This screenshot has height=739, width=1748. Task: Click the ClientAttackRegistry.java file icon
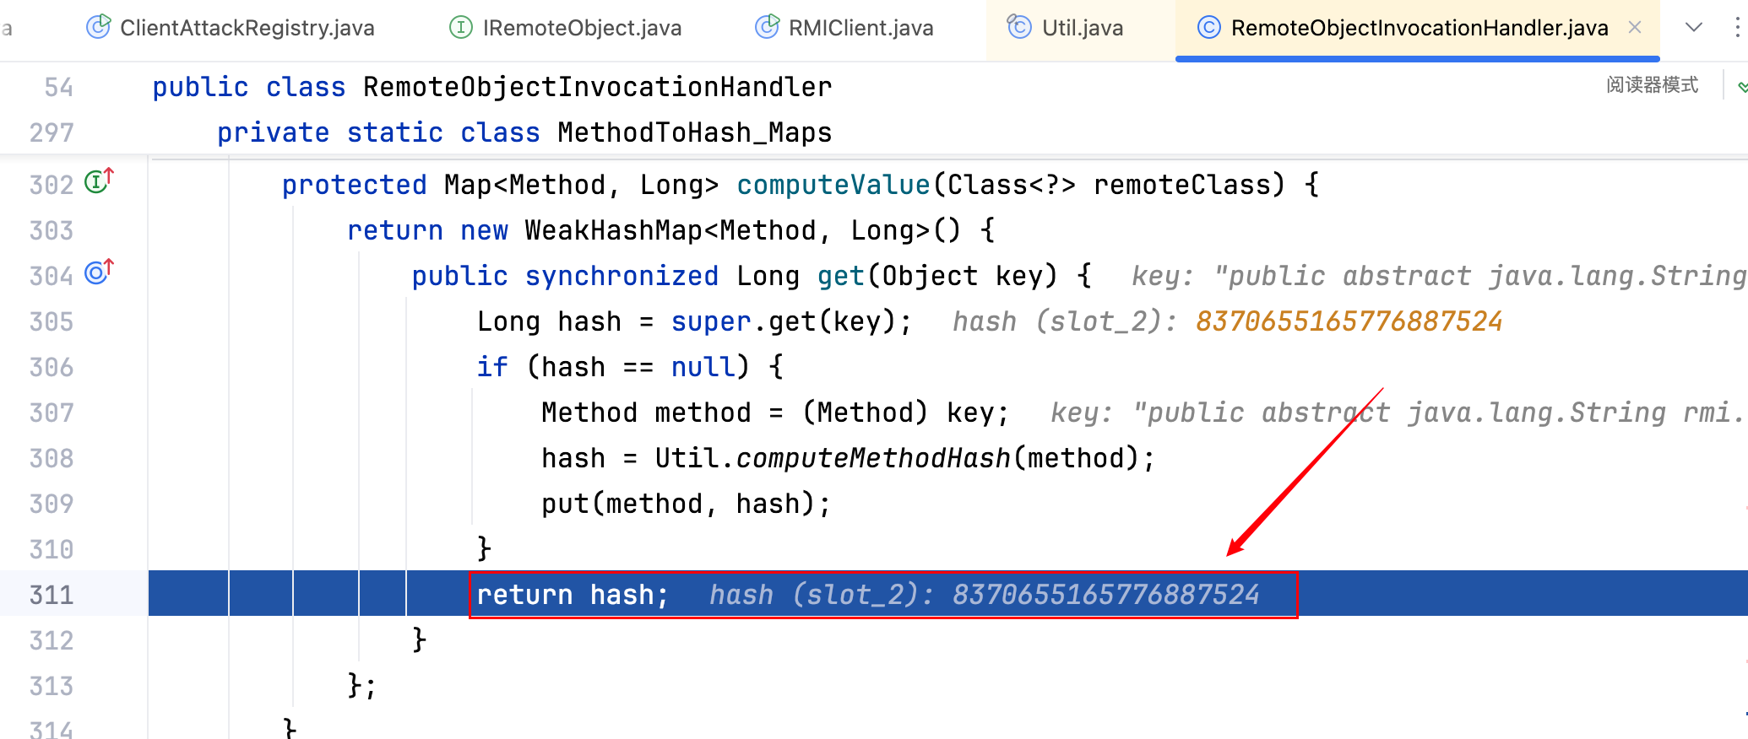(98, 28)
